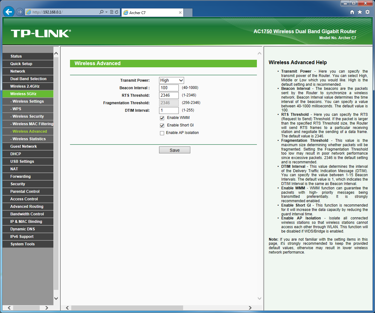Click sidebar horizontal scroll left arrow
The height and width of the screenshot is (313, 375).
point(9,308)
